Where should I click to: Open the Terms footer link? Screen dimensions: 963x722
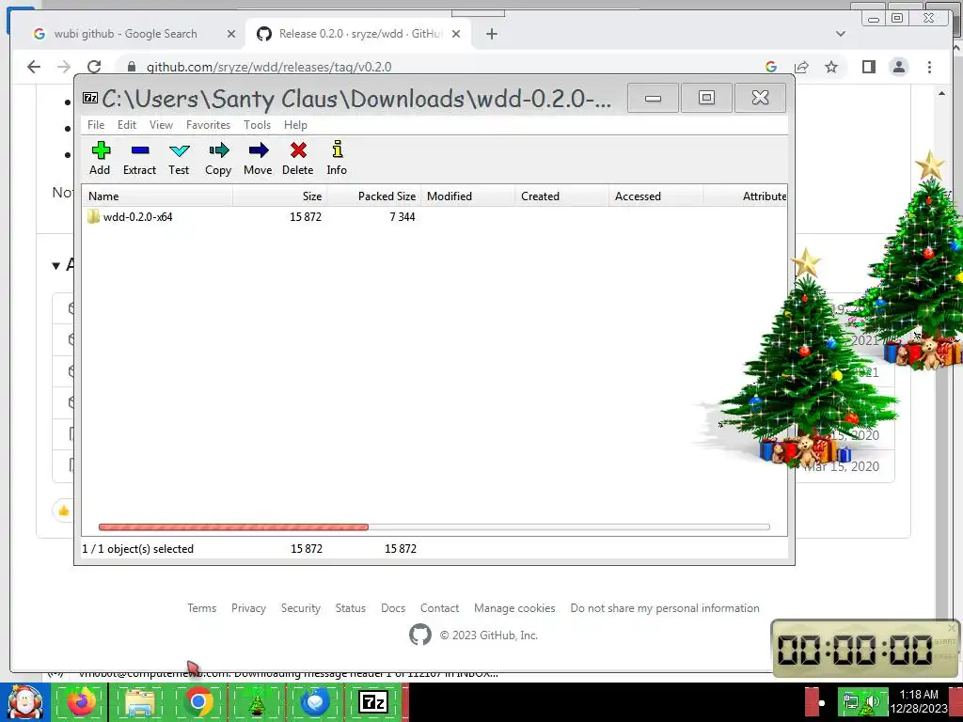tap(201, 608)
